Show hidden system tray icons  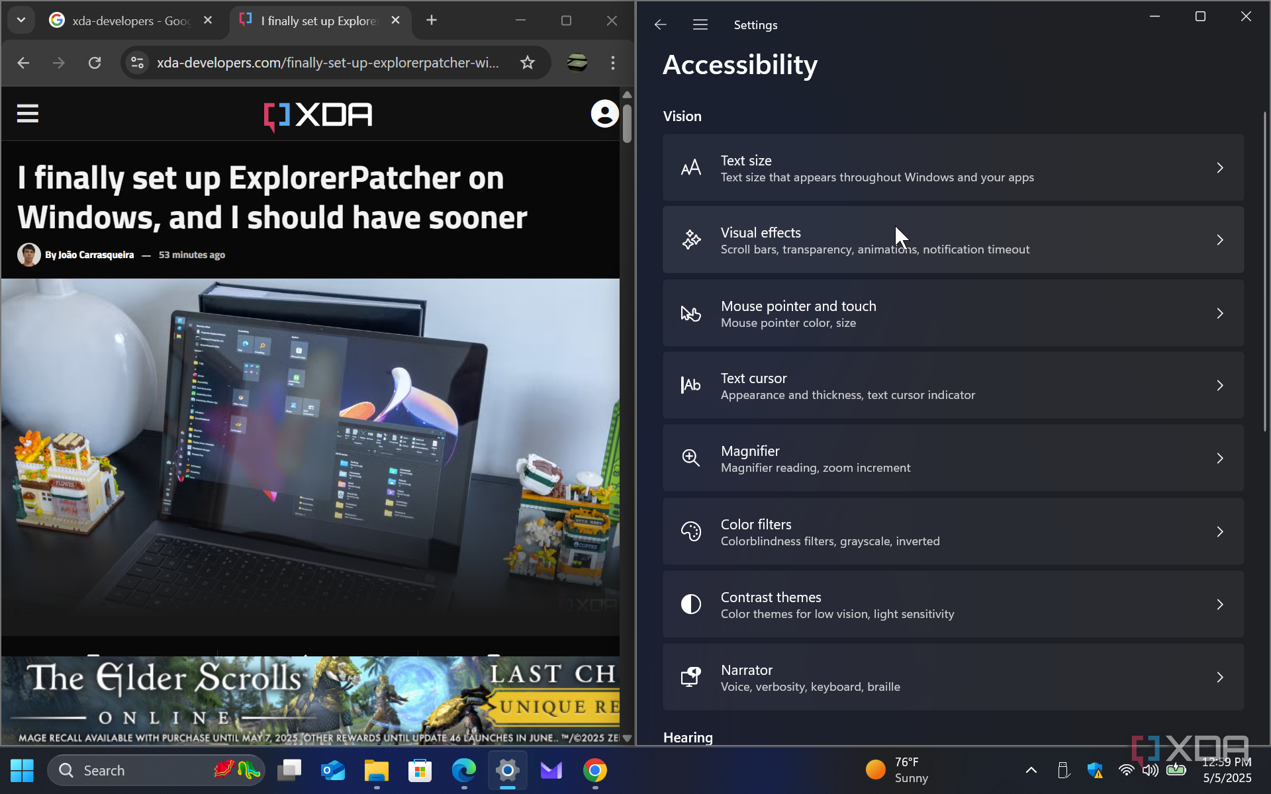[1031, 770]
